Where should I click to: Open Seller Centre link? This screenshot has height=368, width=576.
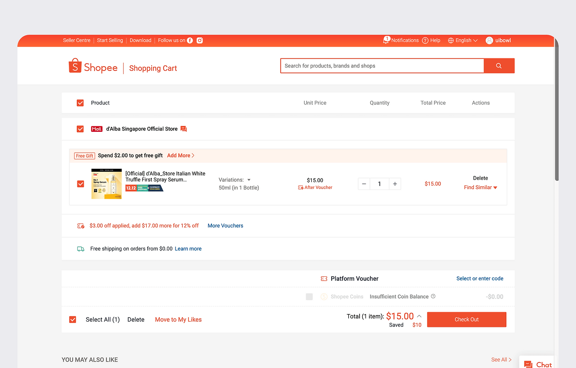76,40
